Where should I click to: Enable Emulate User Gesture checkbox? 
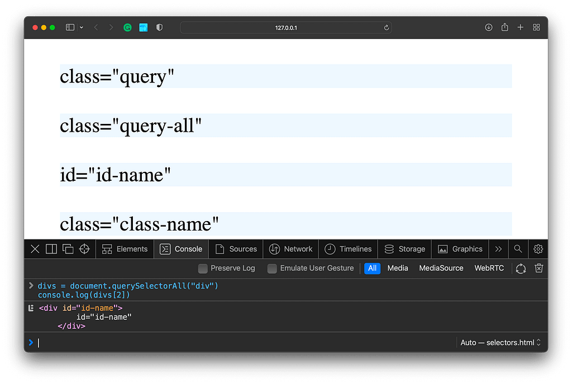(272, 268)
